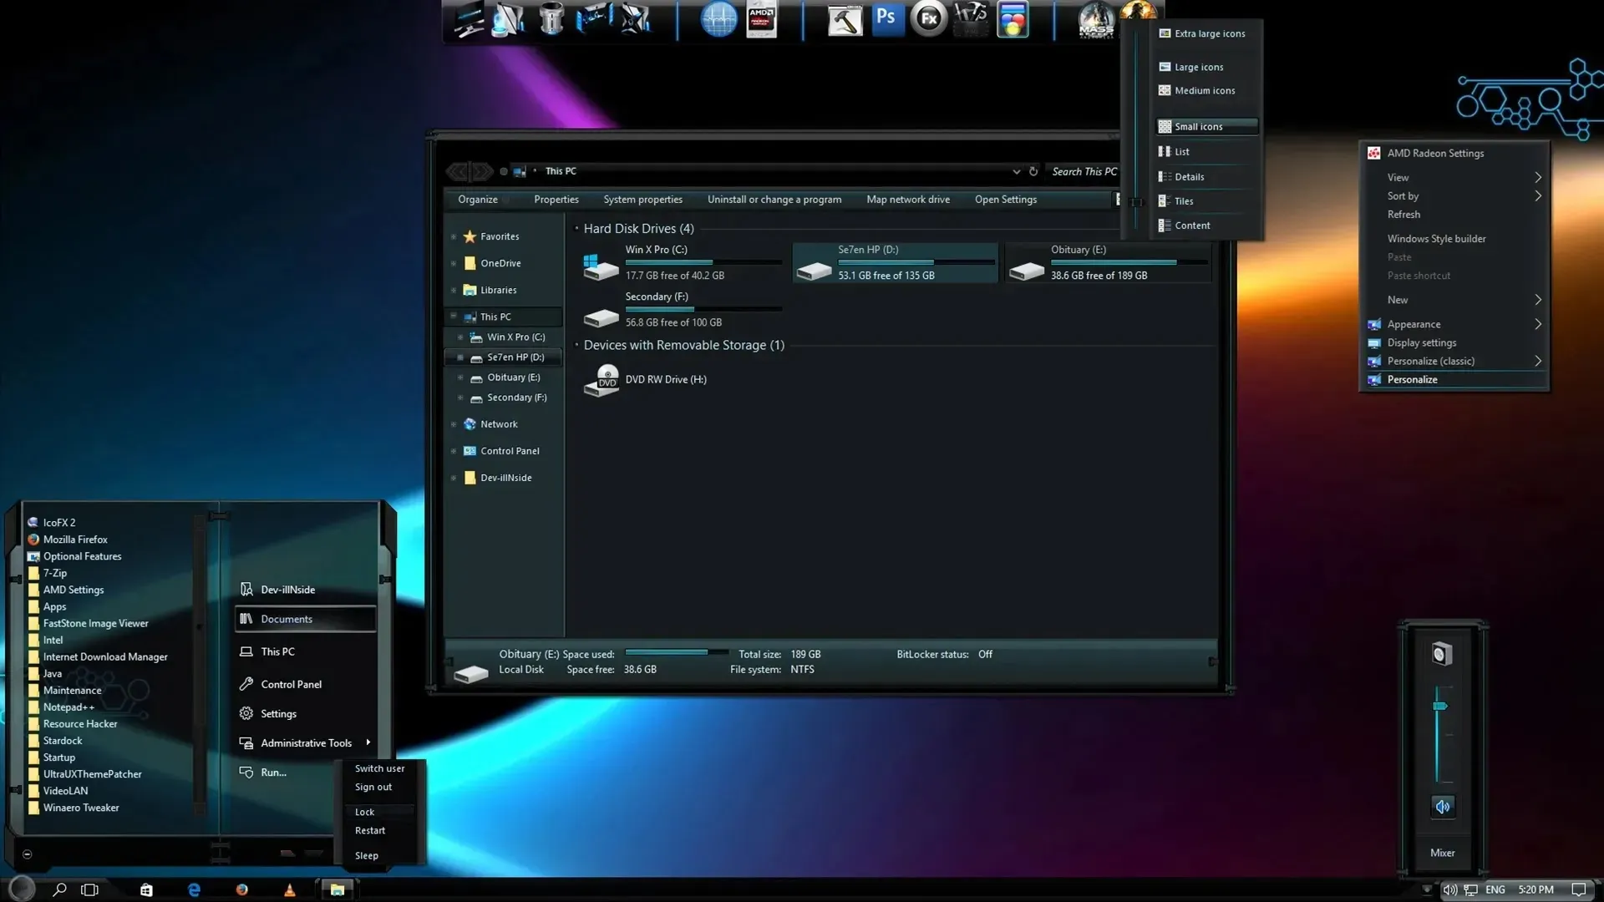Screen dimensions: 1604x902
Task: Choose Content view option
Action: [1208, 225]
